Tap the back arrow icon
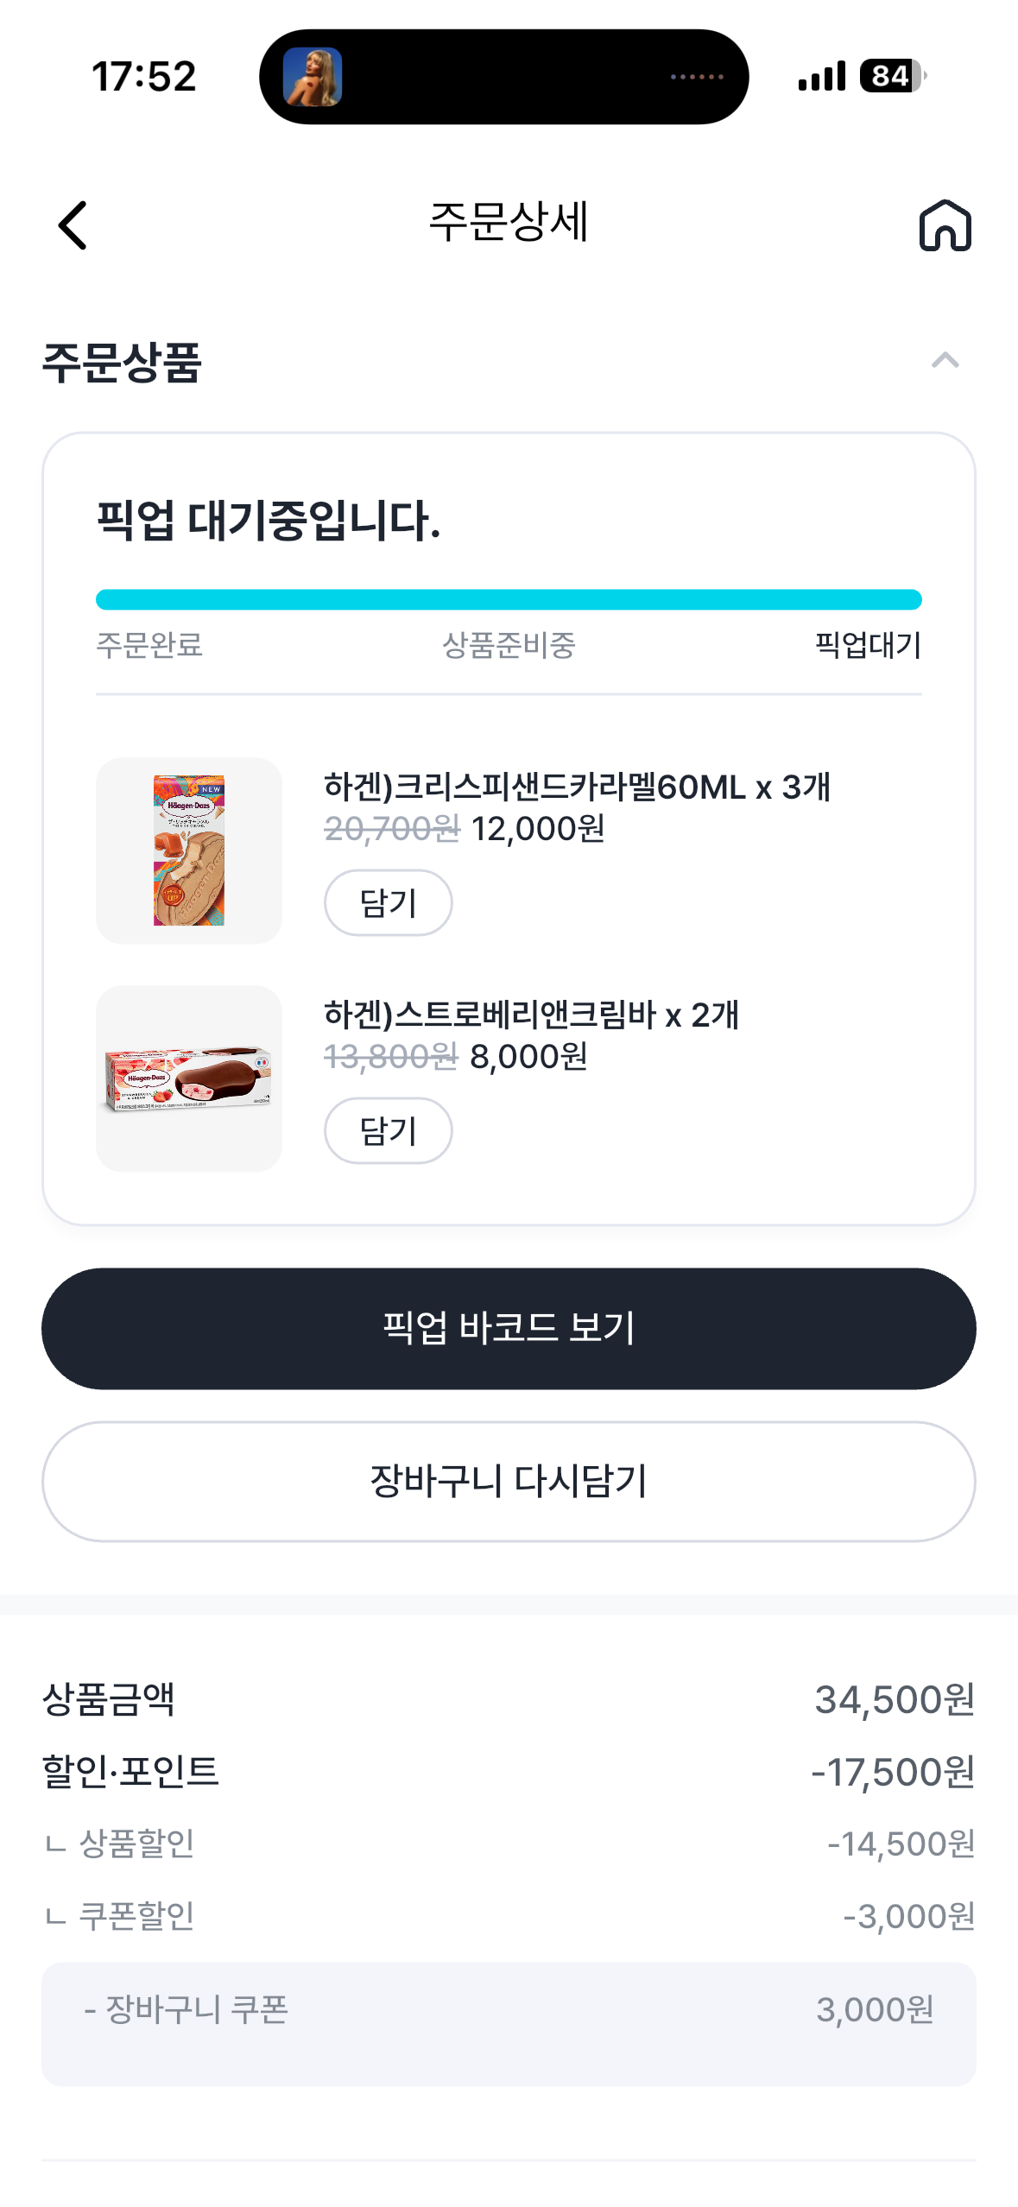The width and height of the screenshot is (1018, 2207). coord(73,225)
